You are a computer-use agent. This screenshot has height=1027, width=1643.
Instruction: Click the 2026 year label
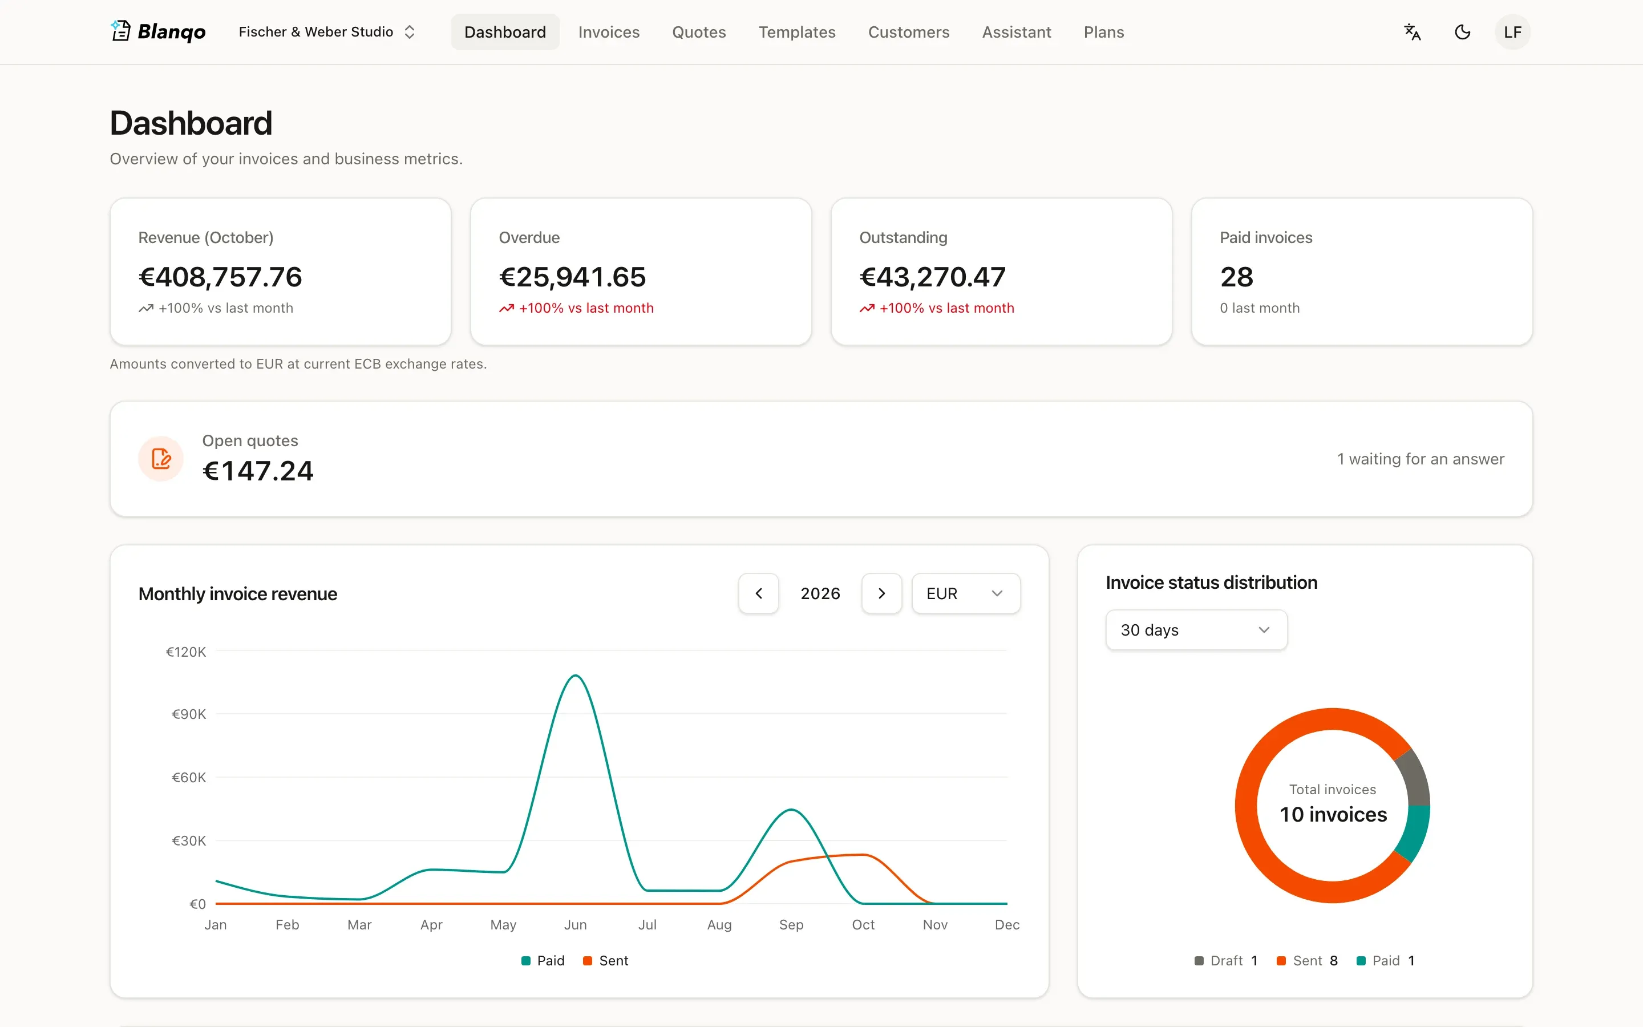(820, 593)
